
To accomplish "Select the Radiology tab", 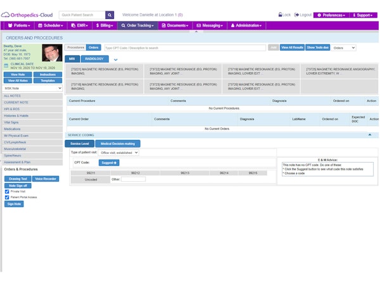I will coord(94,59).
